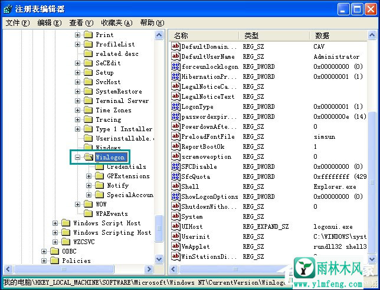Open the 文件(F) menu
This screenshot has width=380, height=290.
[18, 23]
